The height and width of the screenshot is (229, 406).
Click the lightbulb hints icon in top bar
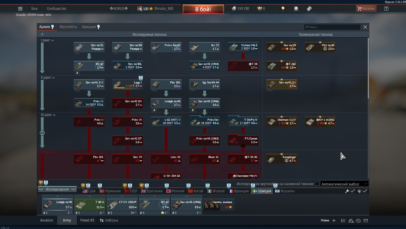[283, 9]
